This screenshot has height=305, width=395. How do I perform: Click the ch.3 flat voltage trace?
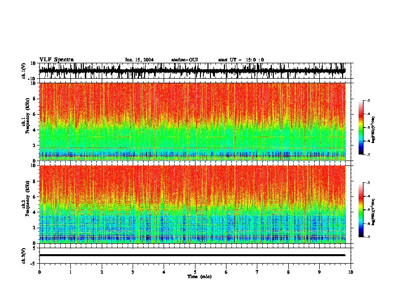pyautogui.click(x=193, y=255)
